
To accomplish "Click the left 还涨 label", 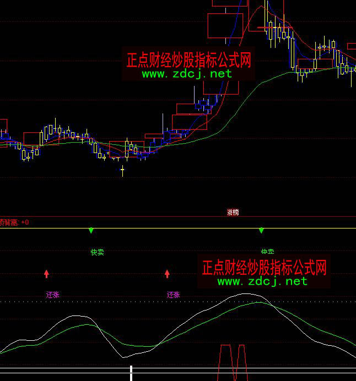I will [52, 295].
